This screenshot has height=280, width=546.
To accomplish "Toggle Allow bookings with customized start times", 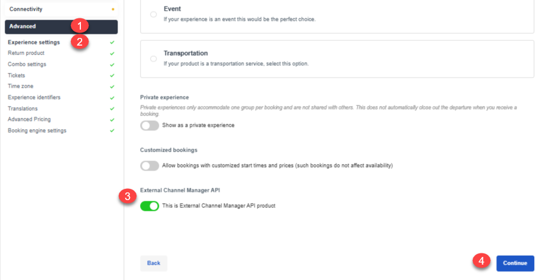I will pos(149,166).
